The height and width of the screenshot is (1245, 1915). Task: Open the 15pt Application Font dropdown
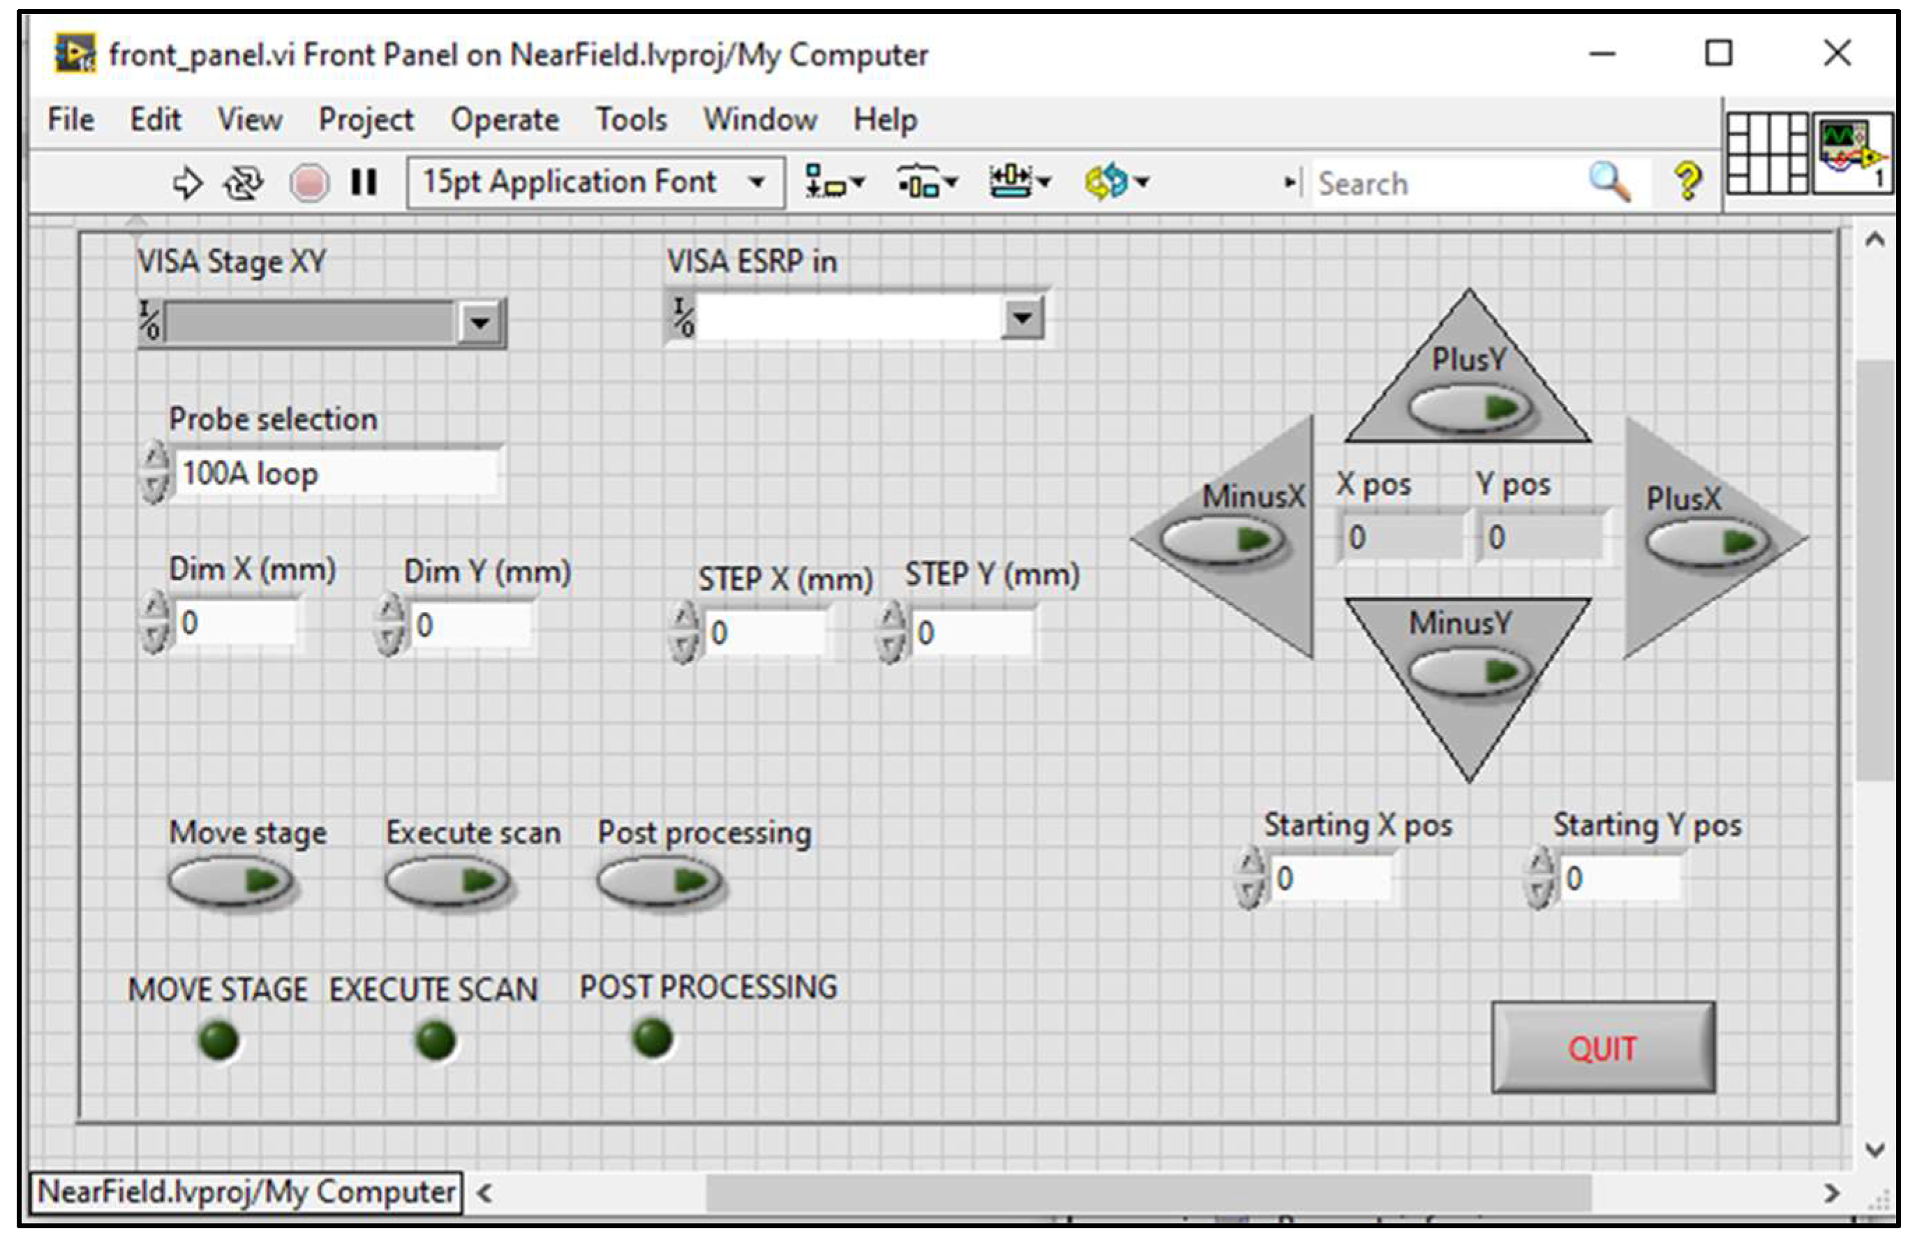click(x=595, y=183)
